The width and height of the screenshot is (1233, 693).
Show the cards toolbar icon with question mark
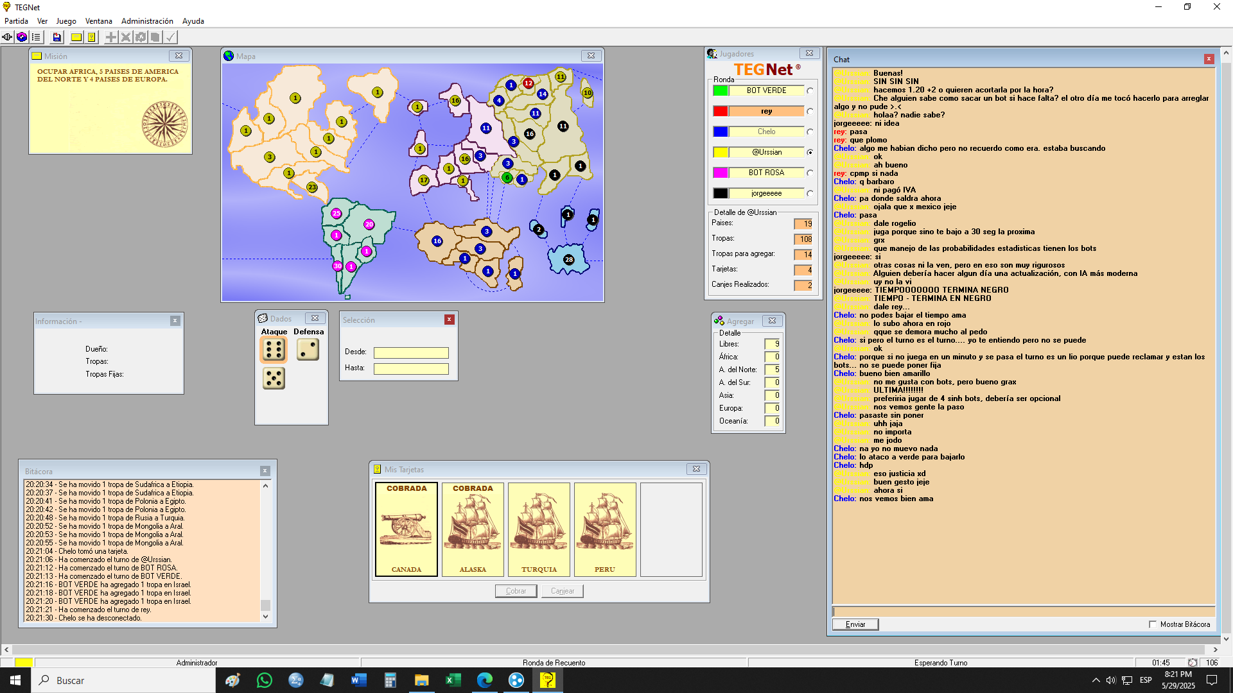coord(92,37)
